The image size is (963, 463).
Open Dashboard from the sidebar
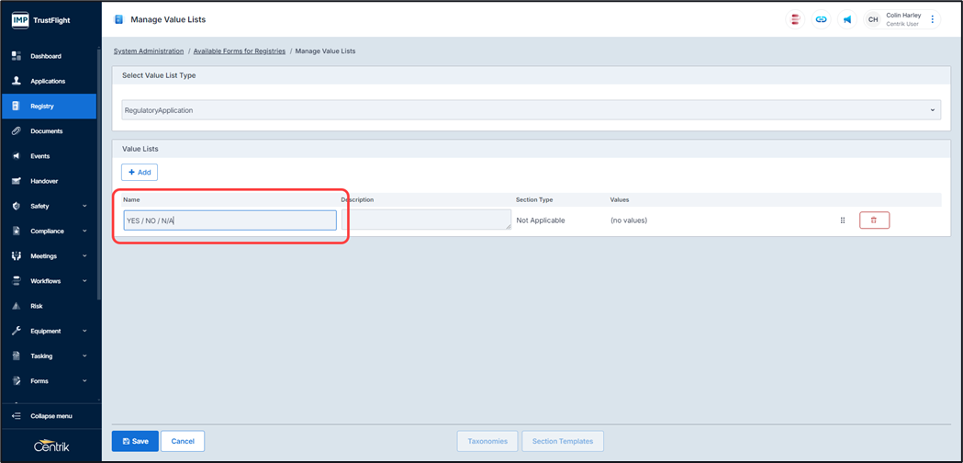click(x=46, y=56)
